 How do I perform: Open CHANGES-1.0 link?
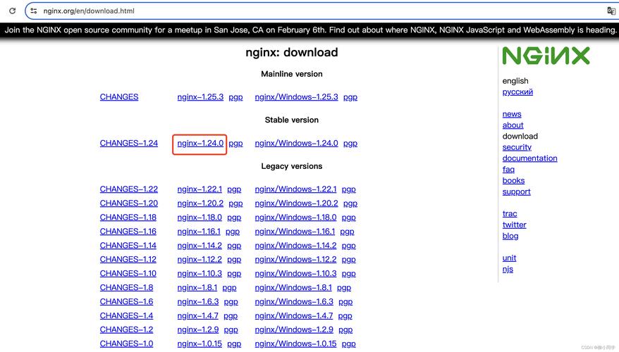tap(126, 344)
